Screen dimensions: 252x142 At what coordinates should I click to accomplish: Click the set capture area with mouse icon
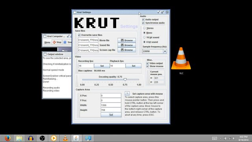pyautogui.click(x=127, y=93)
